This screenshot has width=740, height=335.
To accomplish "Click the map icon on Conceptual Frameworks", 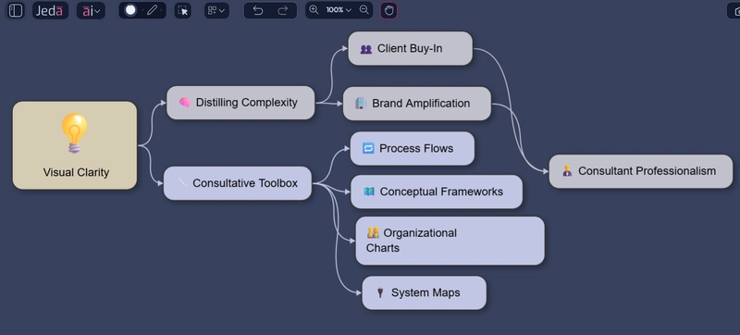I will click(369, 192).
